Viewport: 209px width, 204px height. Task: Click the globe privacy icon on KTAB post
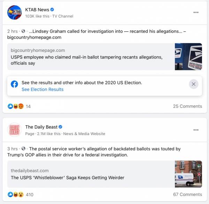(23, 31)
